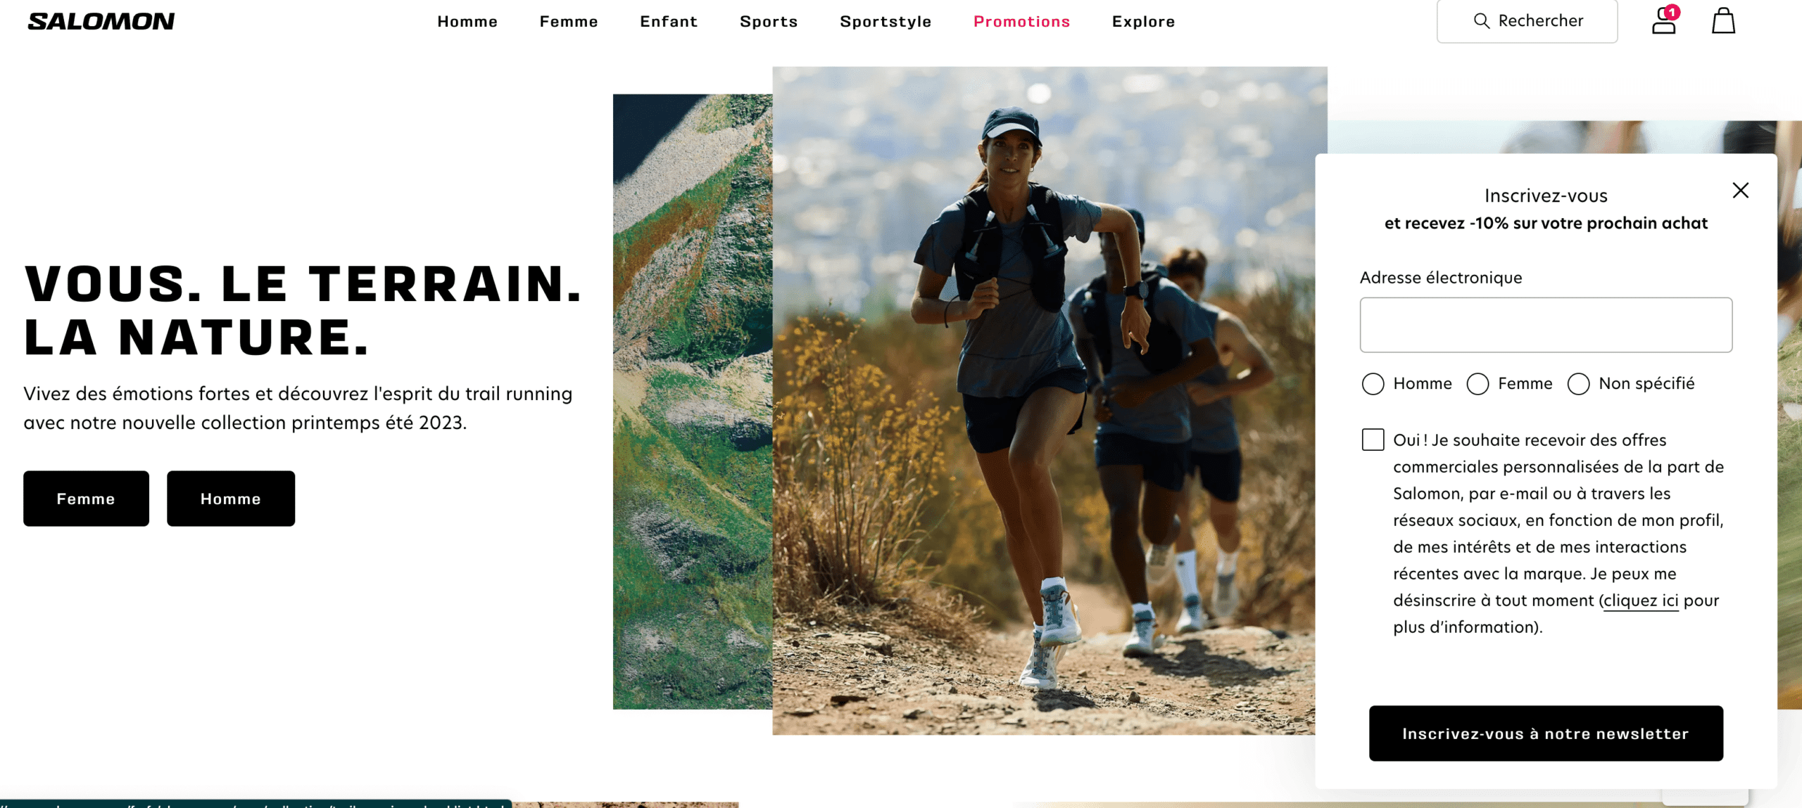This screenshot has height=808, width=1802.
Task: Open the shopping bag cart
Action: 1723,20
